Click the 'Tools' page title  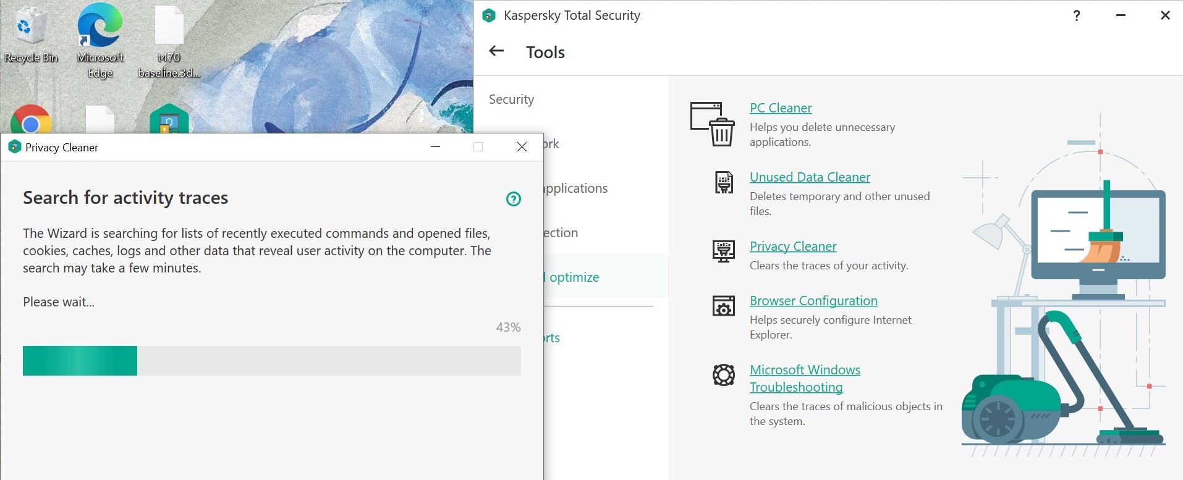[545, 53]
